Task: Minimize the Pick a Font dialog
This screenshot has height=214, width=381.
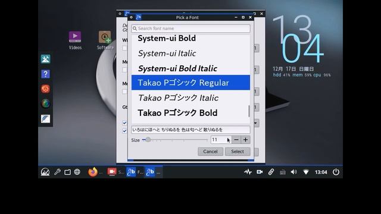Action: [236, 17]
